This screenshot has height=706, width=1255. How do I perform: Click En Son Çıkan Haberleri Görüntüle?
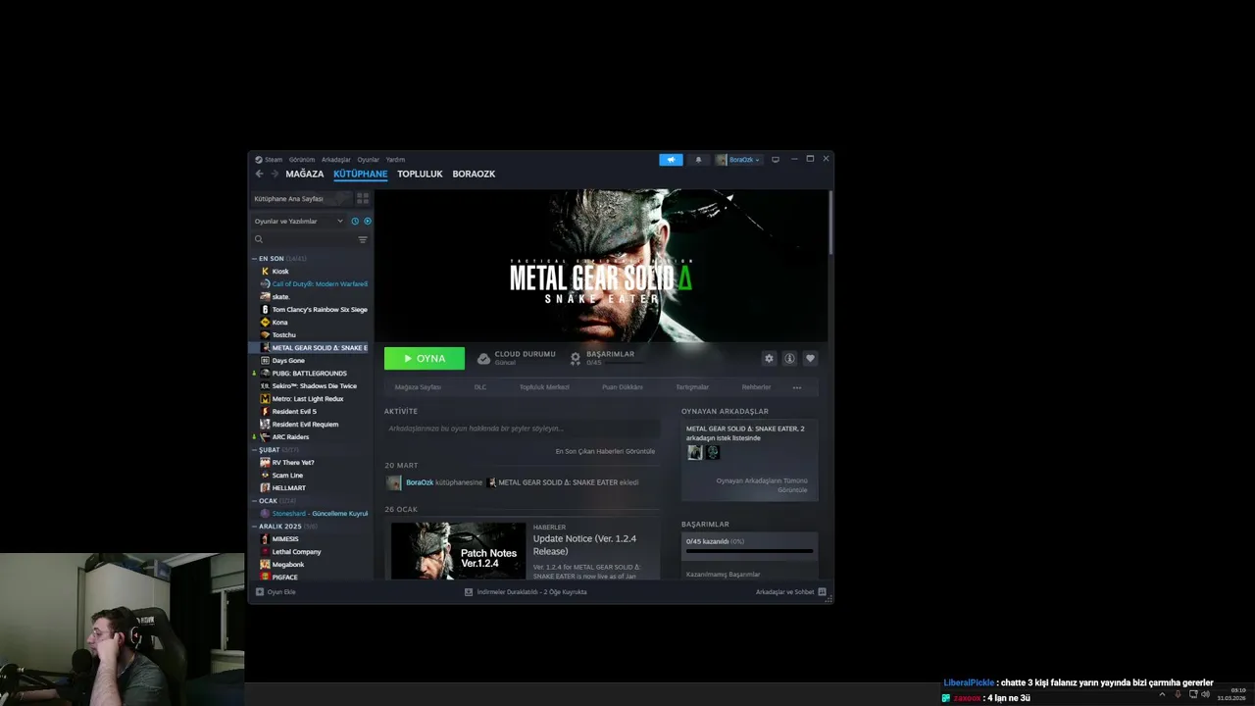coord(605,451)
